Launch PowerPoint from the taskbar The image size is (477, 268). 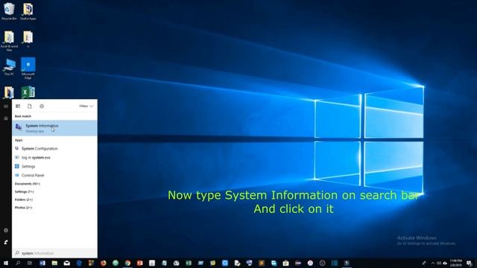tap(139, 263)
